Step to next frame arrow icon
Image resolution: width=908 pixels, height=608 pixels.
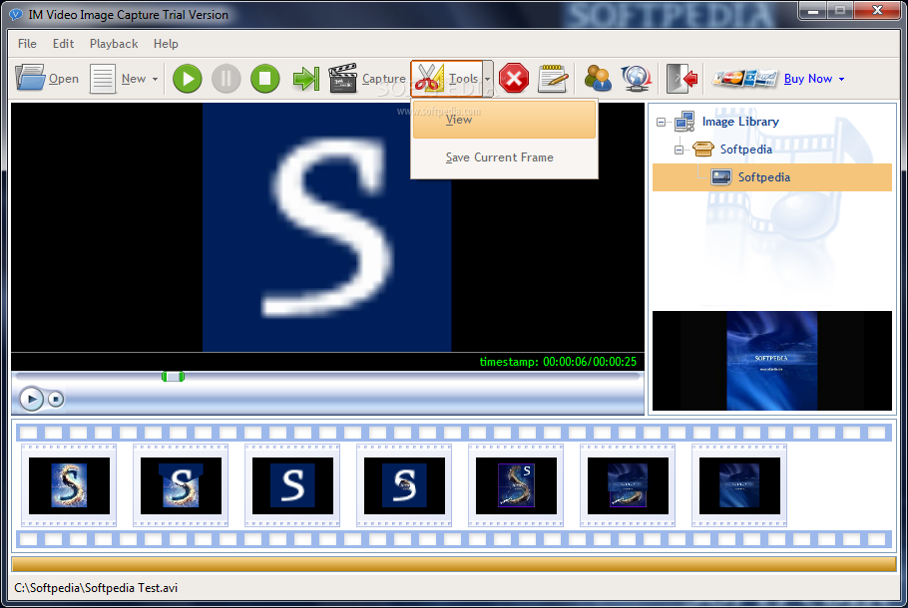[x=305, y=79]
